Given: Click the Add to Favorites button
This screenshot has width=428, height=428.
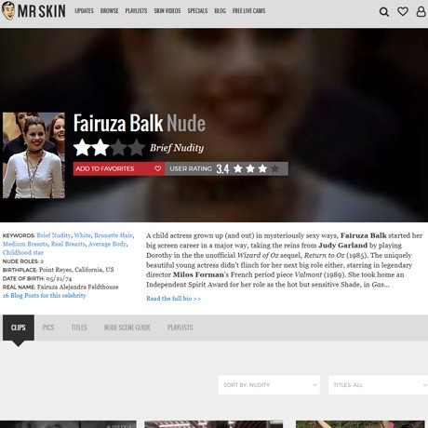Looking at the screenshot, I should tap(119, 168).
